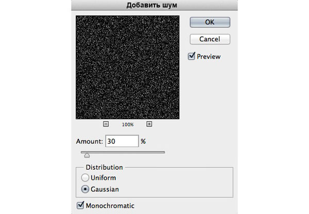
Task: Select the Uniform distribution radio button
Action: pos(85,177)
